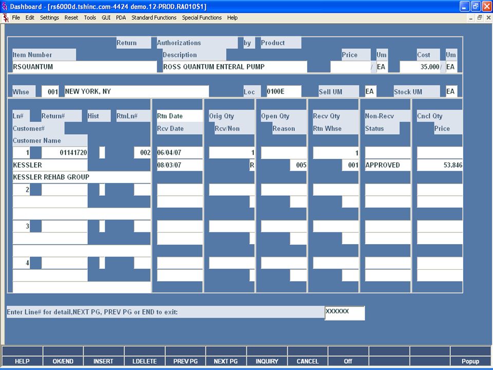
Task: Click the Non-Recv column label
Action: (388, 116)
